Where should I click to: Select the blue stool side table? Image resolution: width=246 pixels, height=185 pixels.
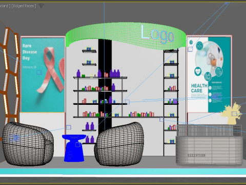pyautogui.click(x=74, y=148)
